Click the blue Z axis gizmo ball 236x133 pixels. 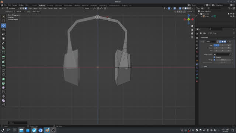pyautogui.click(x=188, y=16)
